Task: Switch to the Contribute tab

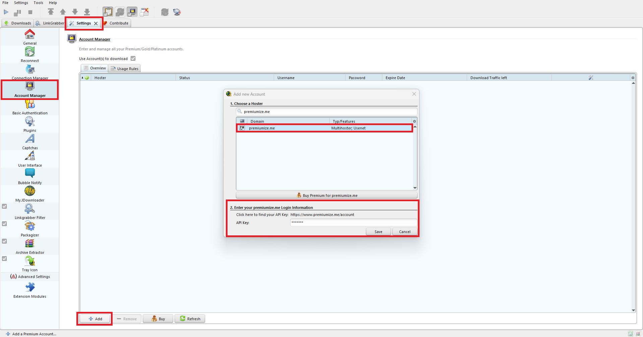Action: tap(116, 23)
